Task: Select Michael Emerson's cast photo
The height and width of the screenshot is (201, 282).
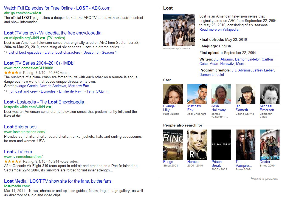Action: (x=269, y=94)
